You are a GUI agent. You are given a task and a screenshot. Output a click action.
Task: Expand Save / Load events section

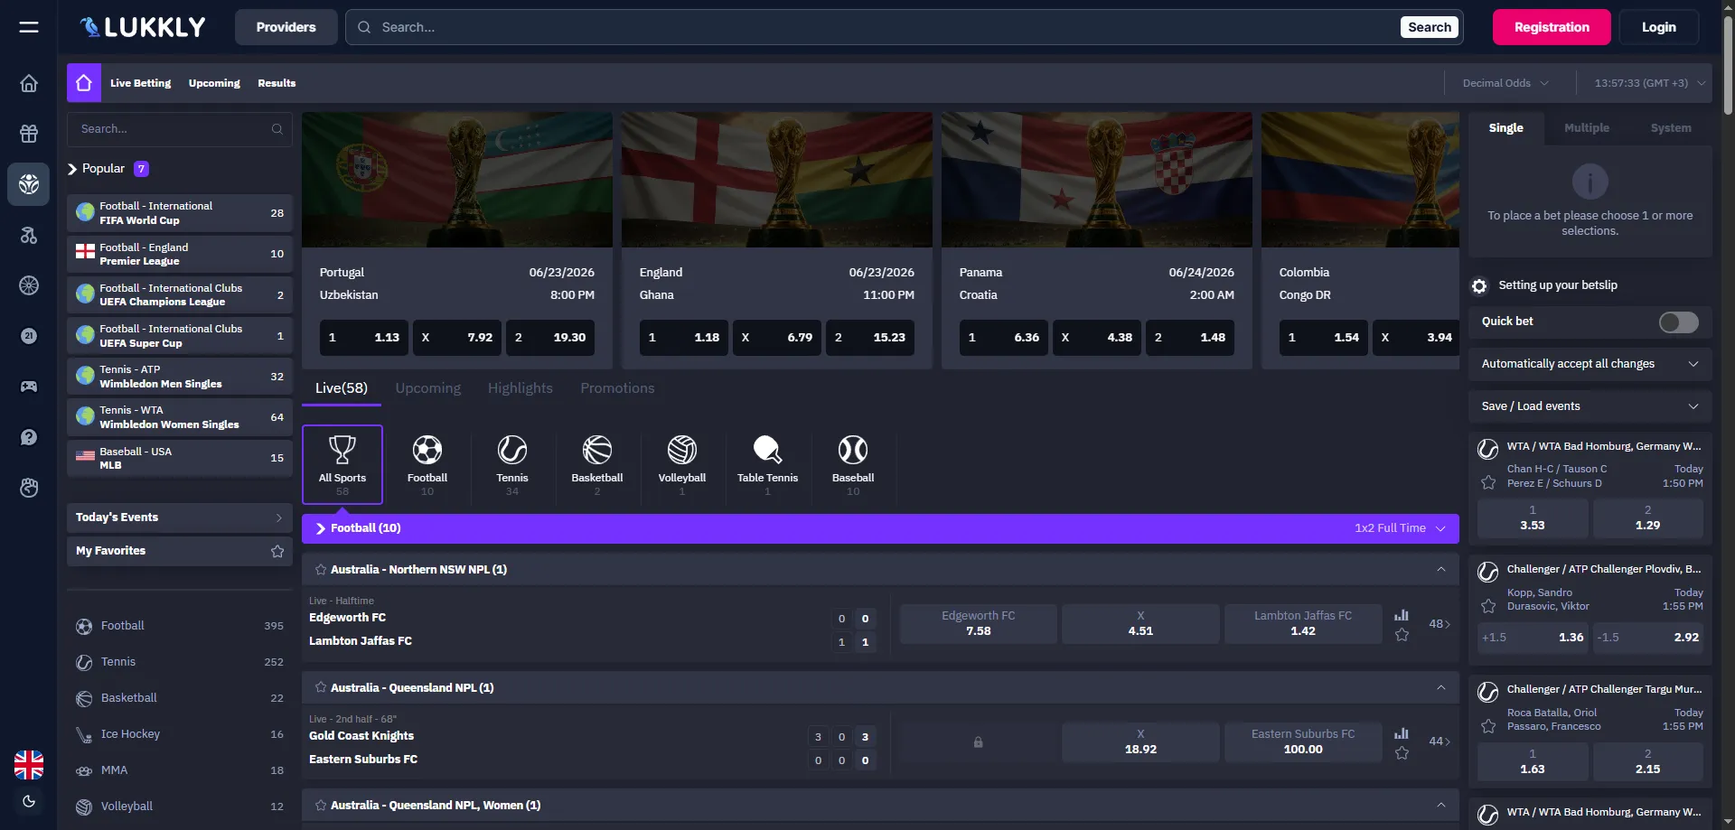1590,406
